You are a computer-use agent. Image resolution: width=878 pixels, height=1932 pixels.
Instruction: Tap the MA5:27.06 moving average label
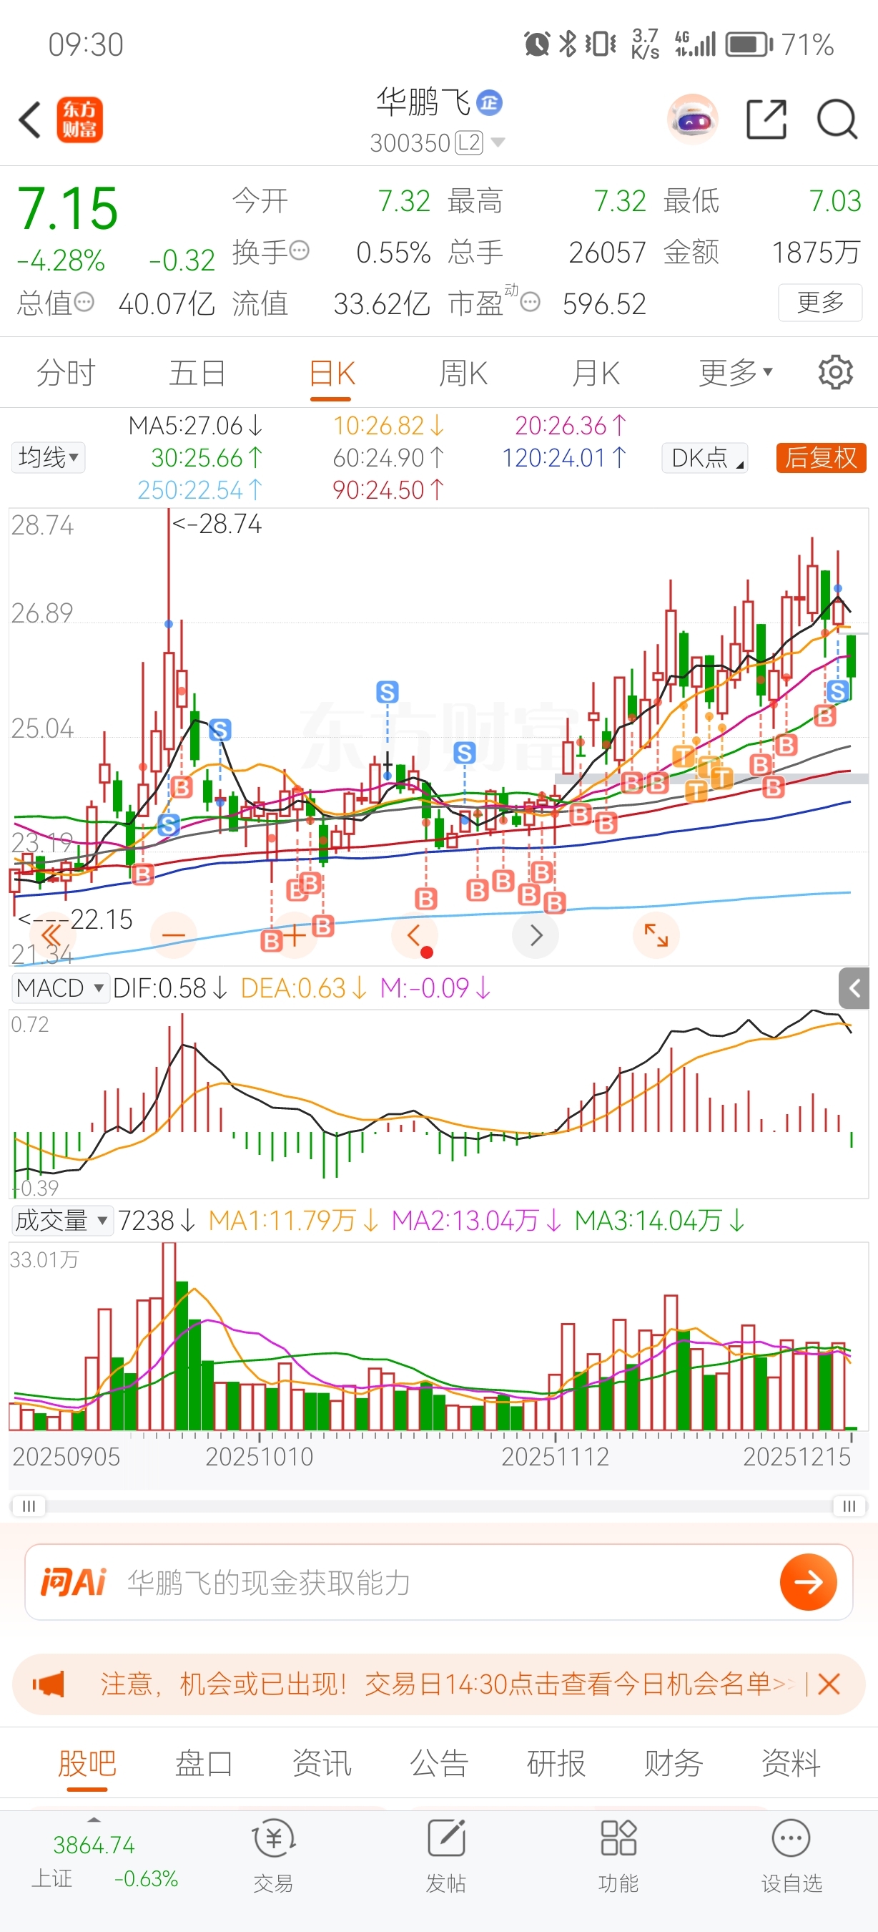pos(197,426)
